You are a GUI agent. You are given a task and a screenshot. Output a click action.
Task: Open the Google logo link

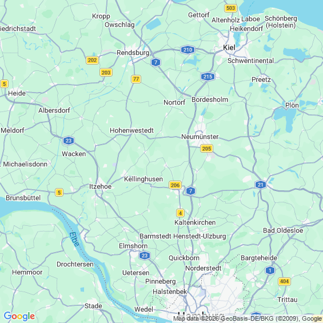19,316
